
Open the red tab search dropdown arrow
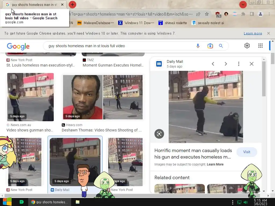243,5
